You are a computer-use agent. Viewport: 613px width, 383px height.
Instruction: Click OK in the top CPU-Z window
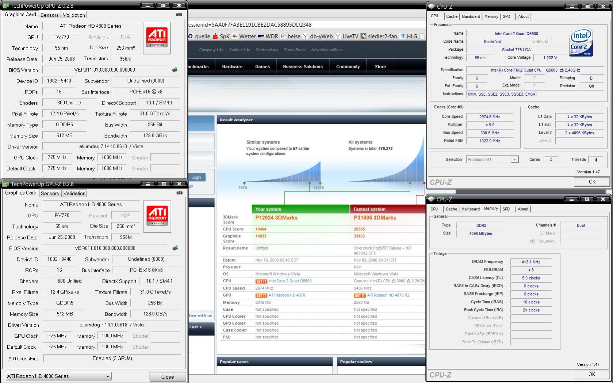(592, 182)
